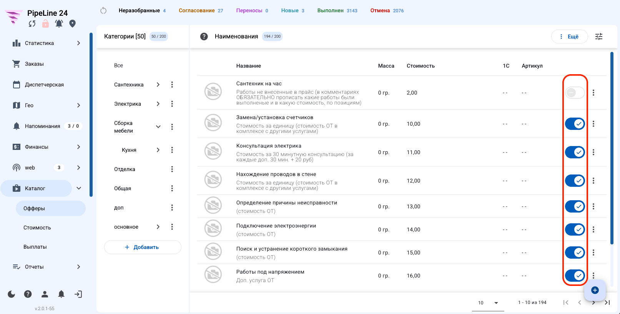Screen dimensions: 620x314
Task: Click the thumbnail for Работы под напряжением
Action: (x=213, y=275)
